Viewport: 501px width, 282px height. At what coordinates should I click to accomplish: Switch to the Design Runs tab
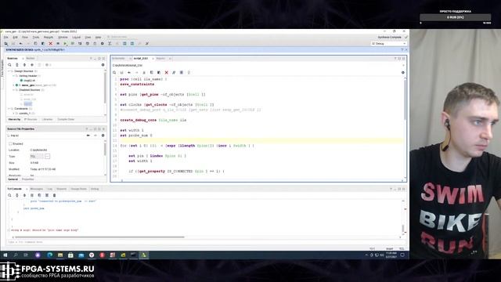pyautogui.click(x=78, y=189)
